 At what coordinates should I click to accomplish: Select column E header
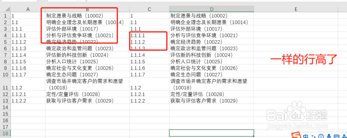(x=296, y=9)
